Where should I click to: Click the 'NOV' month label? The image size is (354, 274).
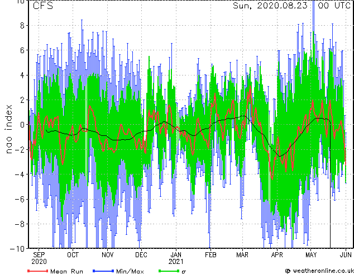click(107, 255)
